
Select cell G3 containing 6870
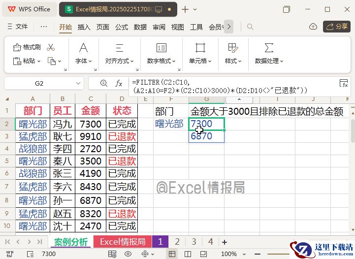point(206,136)
